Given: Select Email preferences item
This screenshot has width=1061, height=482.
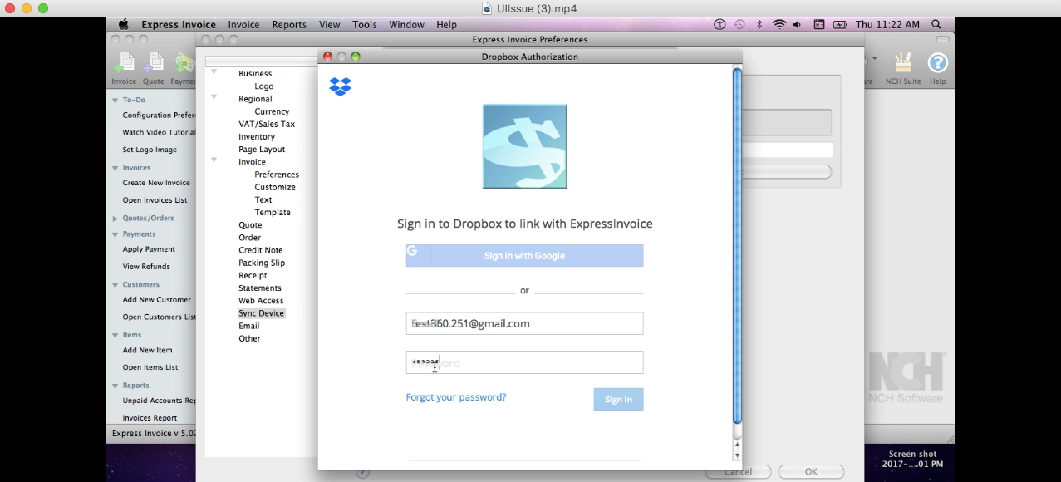Looking at the screenshot, I should 249,326.
